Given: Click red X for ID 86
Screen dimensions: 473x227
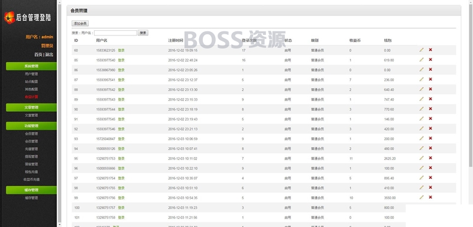Looking at the screenshot, I should (430, 69).
